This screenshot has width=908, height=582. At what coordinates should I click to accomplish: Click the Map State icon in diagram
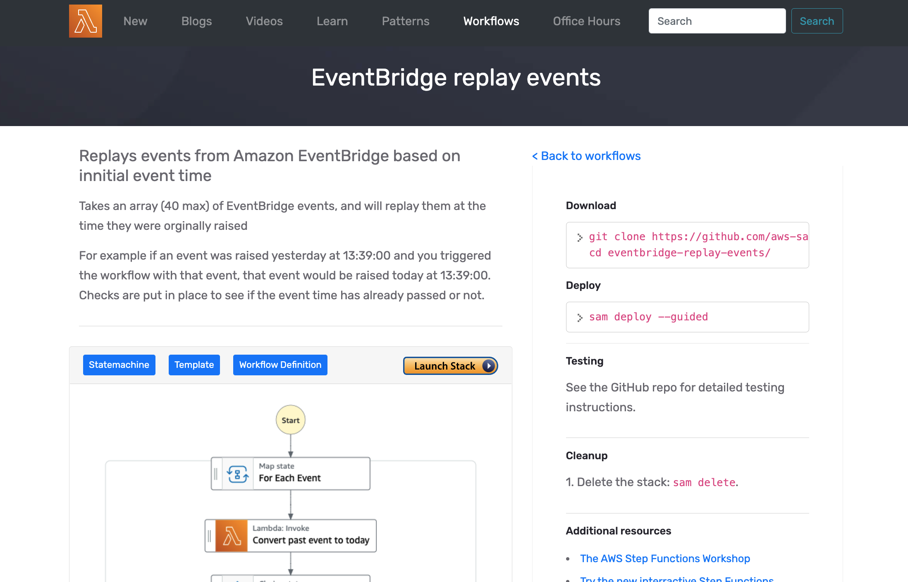click(x=237, y=472)
